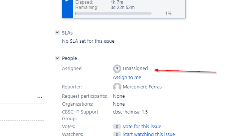The image size is (231, 136).
Task: Click the cbsc-hclmsa-1.5 support group value
Action: [x=130, y=112]
